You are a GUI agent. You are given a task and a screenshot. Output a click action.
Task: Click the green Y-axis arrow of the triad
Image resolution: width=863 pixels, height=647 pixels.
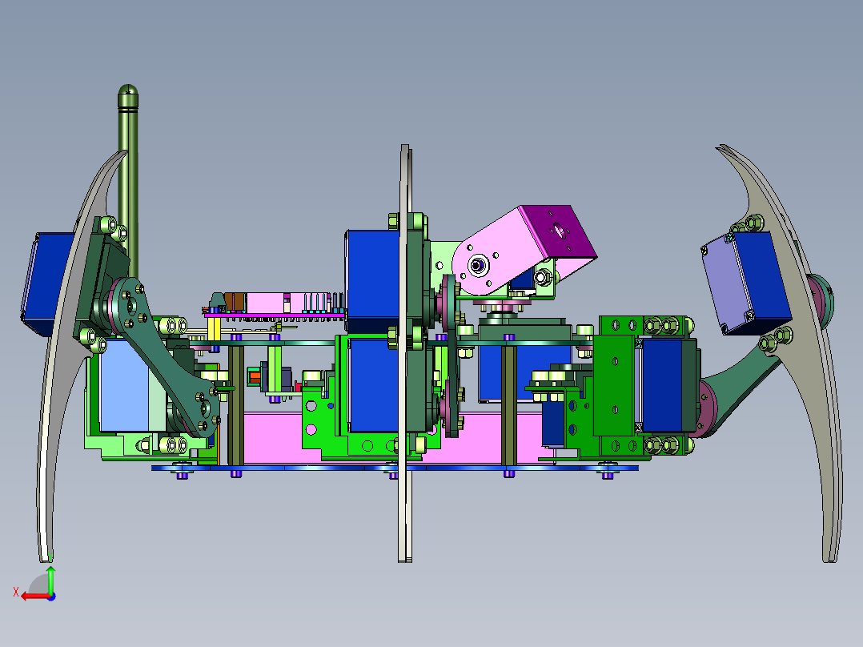click(50, 581)
